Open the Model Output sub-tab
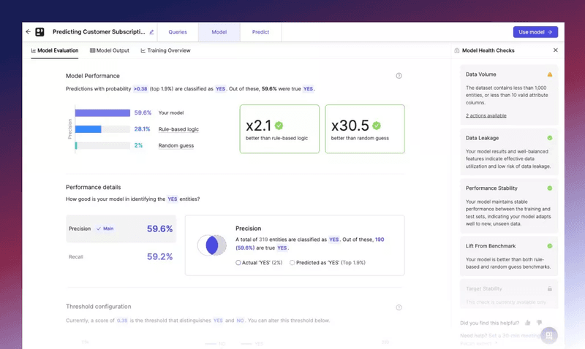This screenshot has height=349, width=585. click(x=110, y=50)
